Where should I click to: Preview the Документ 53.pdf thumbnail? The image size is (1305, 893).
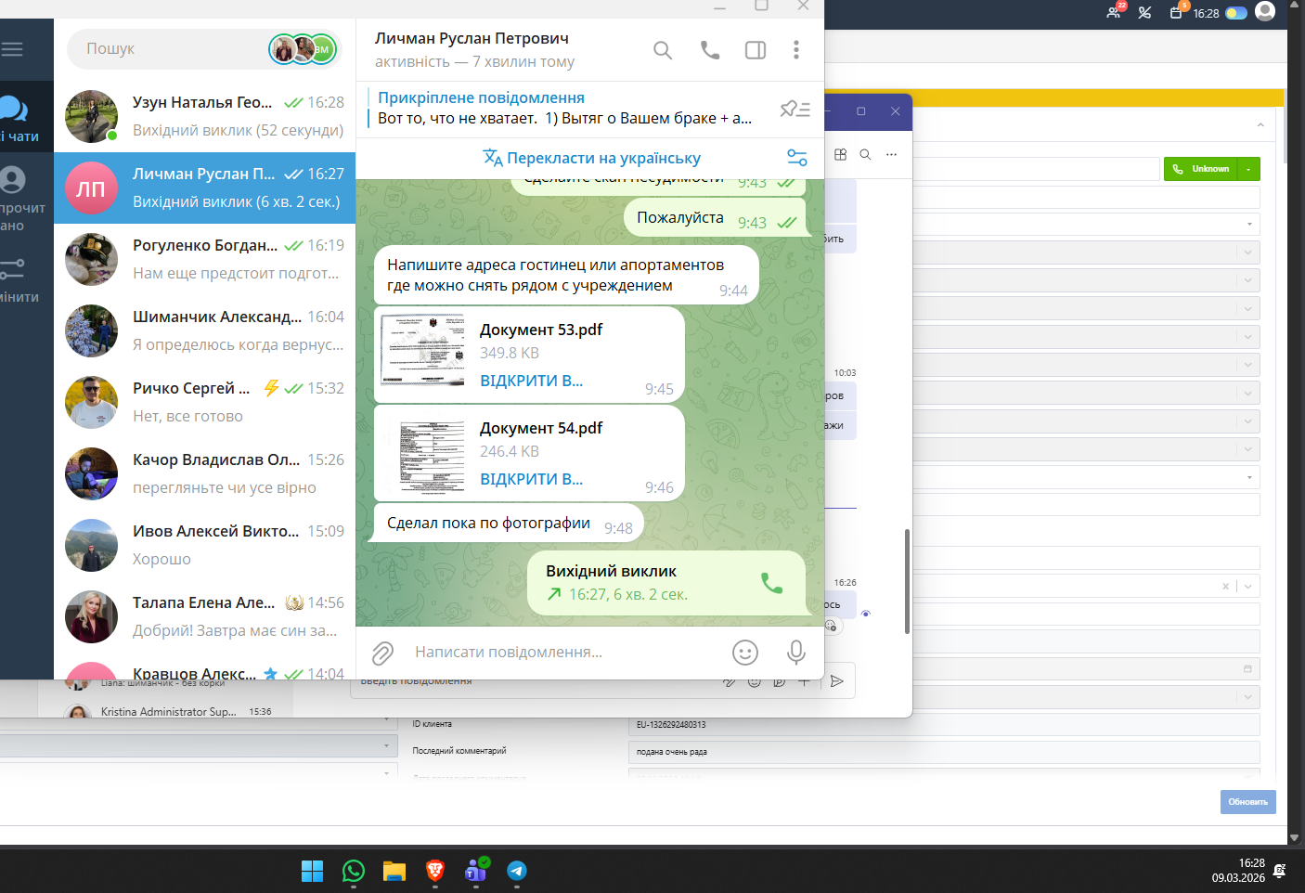pyautogui.click(x=423, y=350)
